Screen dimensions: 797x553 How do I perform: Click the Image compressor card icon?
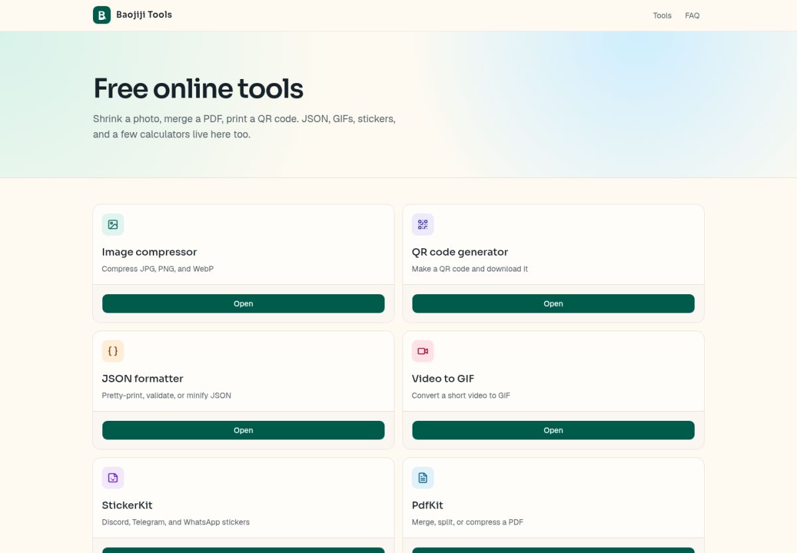113,224
